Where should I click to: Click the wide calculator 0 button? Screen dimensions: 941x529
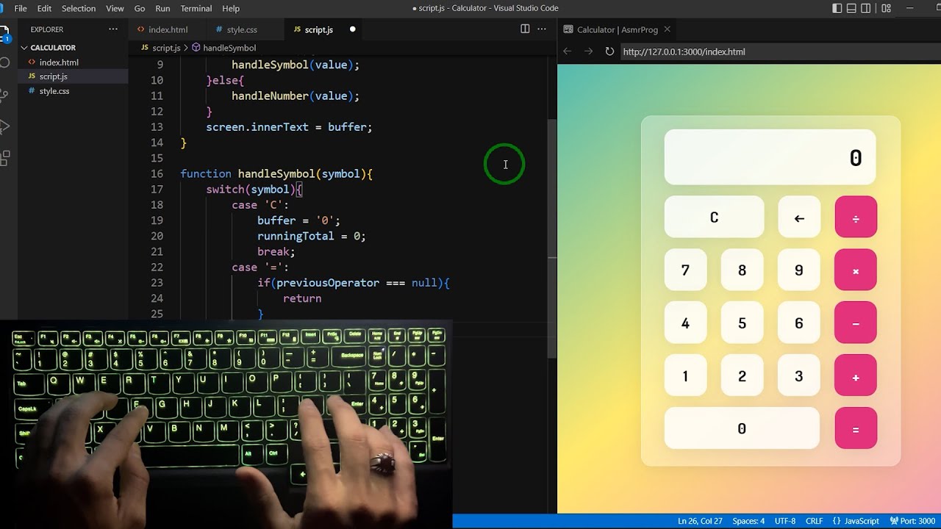742,428
